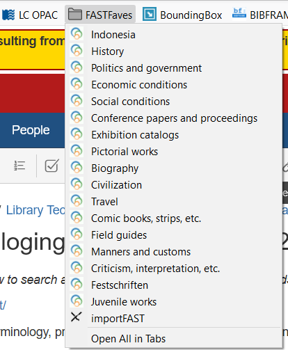
Task: Open the LC OPAC bookmark
Action: (x=30, y=15)
